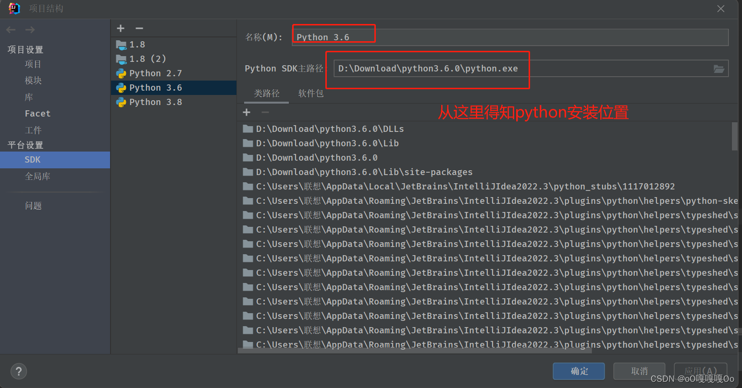Viewport: 742px width, 388px height.
Task: Open 模块 modules settings
Action: (33, 81)
